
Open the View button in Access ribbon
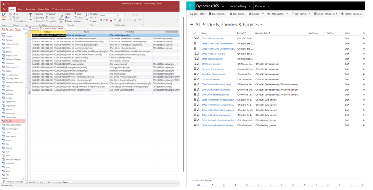[x=4, y=18]
